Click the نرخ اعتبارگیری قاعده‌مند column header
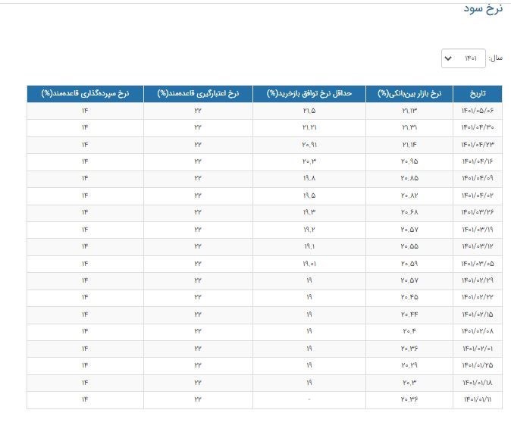The height and width of the screenshot is (435, 511). [x=198, y=94]
